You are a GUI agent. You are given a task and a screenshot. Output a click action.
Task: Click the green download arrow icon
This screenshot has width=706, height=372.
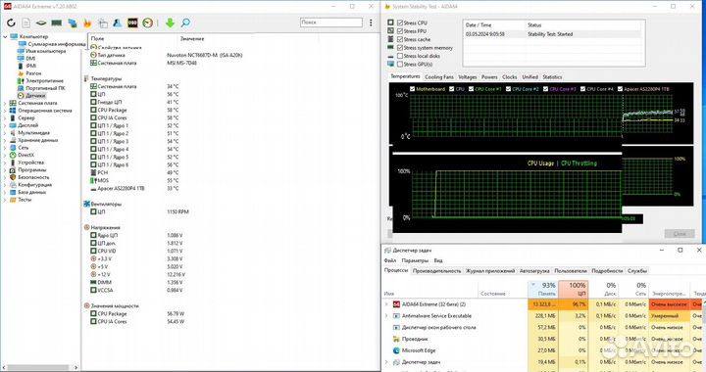(x=170, y=23)
